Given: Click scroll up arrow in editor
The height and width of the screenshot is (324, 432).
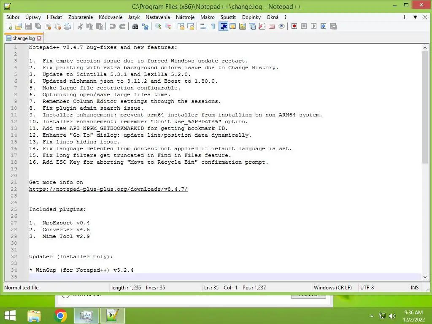Looking at the screenshot, I should (x=425, y=48).
